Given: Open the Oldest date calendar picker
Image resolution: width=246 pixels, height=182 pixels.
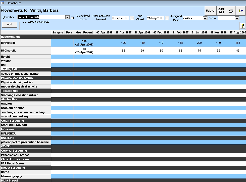Looking at the screenshot, I should (x=167, y=18).
